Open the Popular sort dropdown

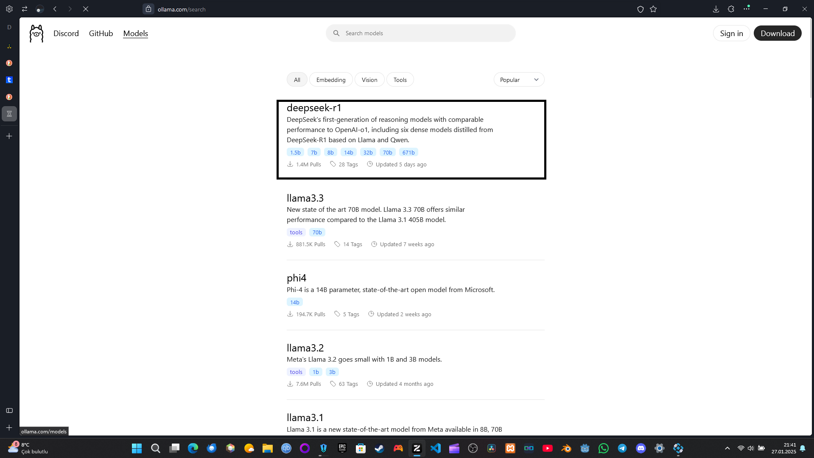[519, 80]
